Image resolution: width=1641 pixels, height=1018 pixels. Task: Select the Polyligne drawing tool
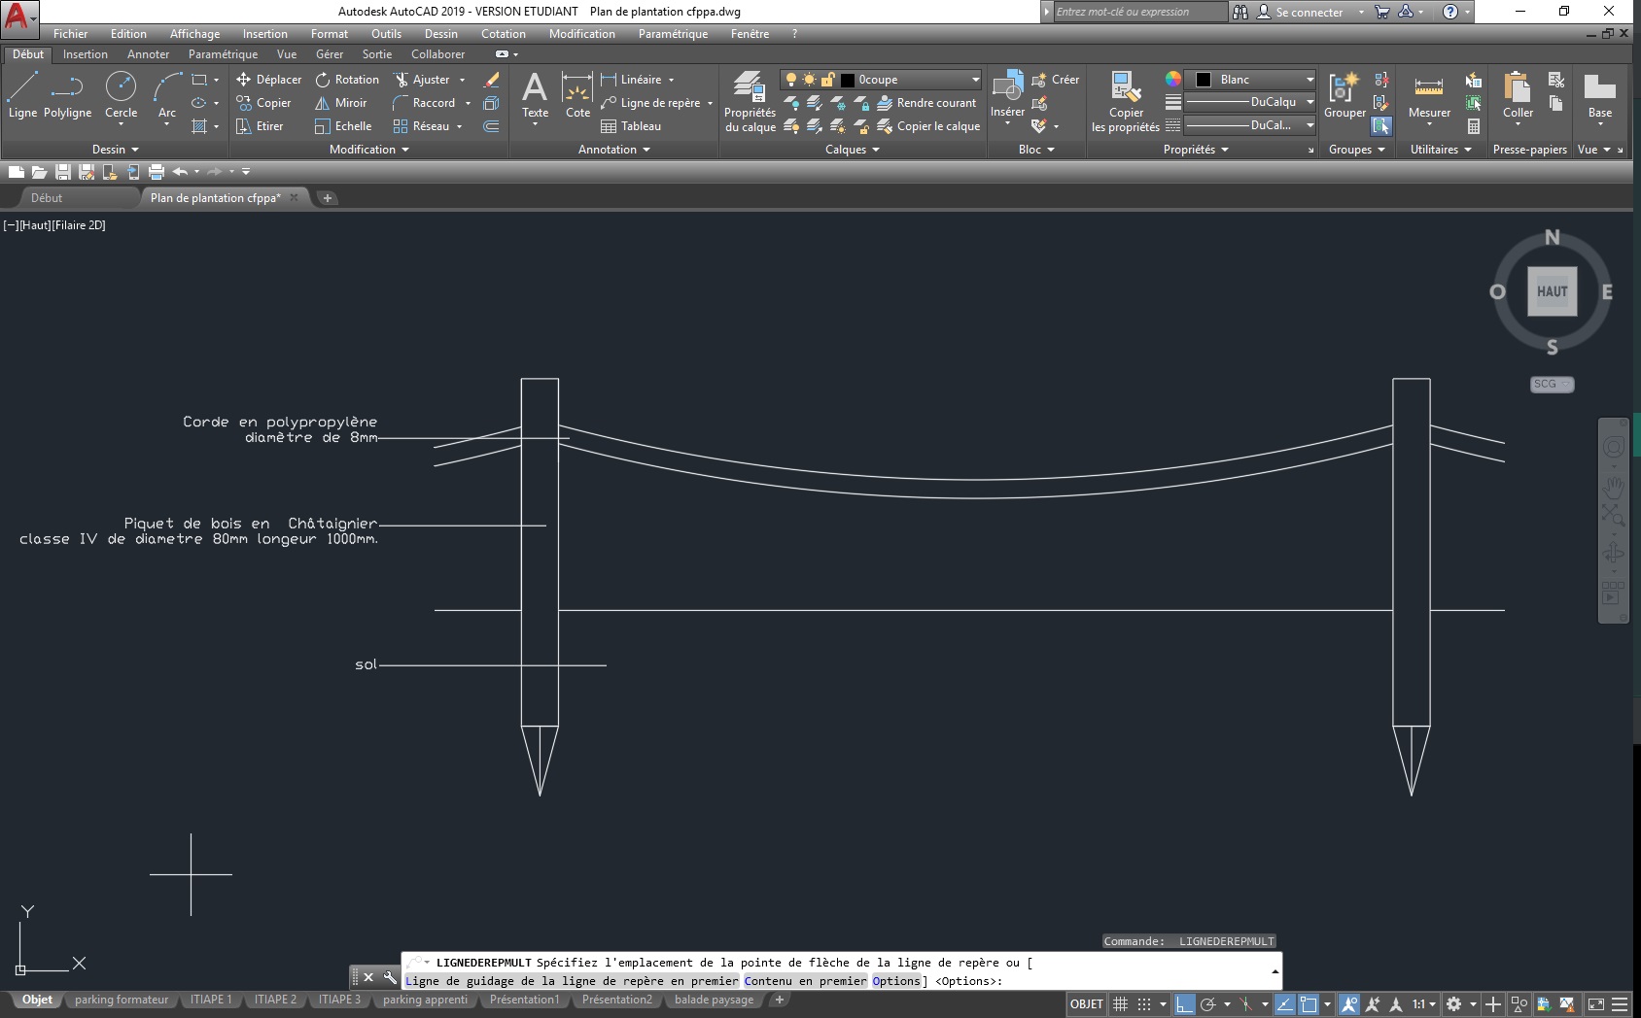[x=67, y=96]
